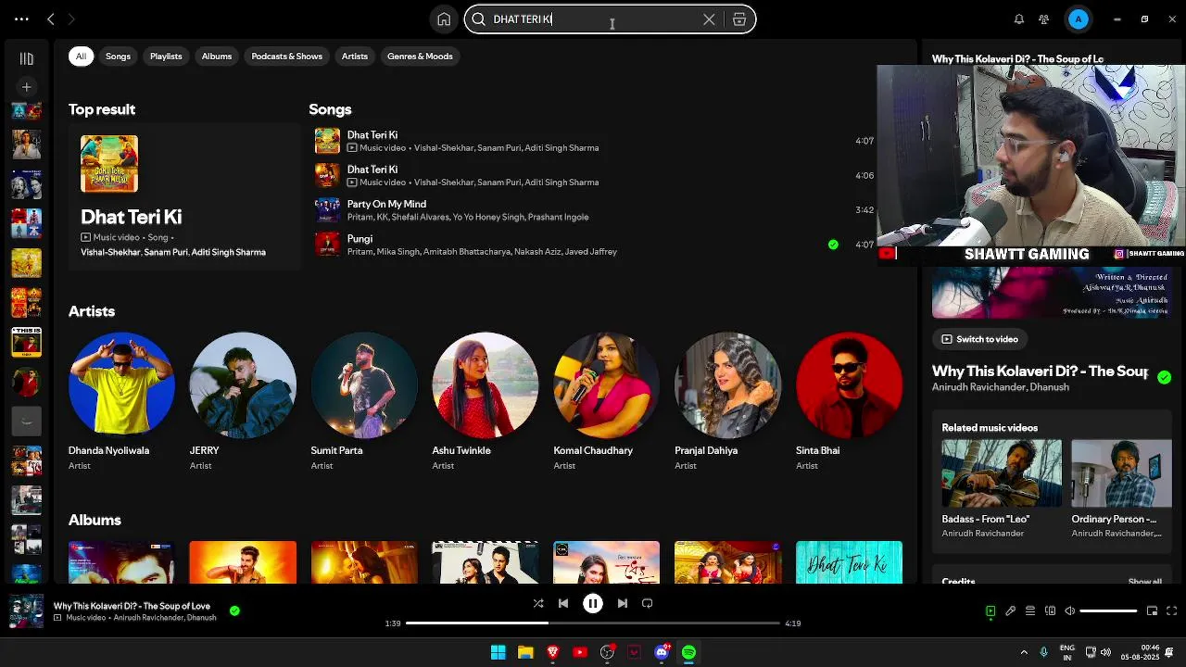Clear the search text with the X

(x=709, y=19)
